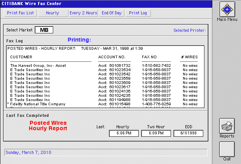This screenshot has height=164, width=241.
Task: Click 'Last Fax Completed' heading
Action: pos(28,115)
